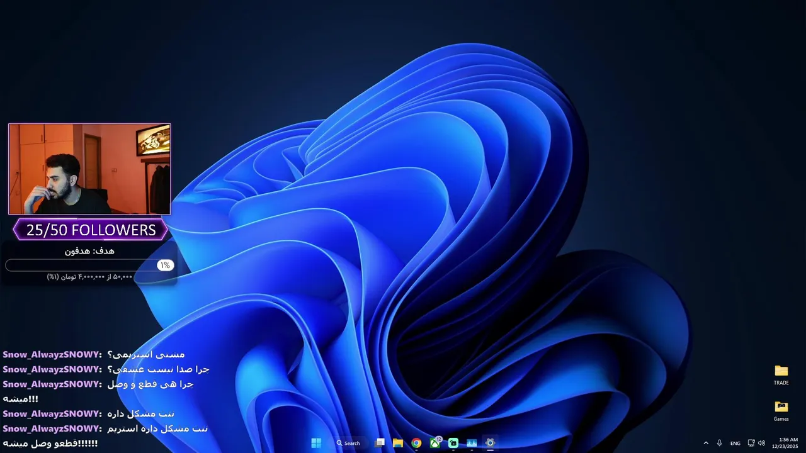Screen dimensions: 806x453
Task: Open Task View from the taskbar
Action: [x=380, y=443]
